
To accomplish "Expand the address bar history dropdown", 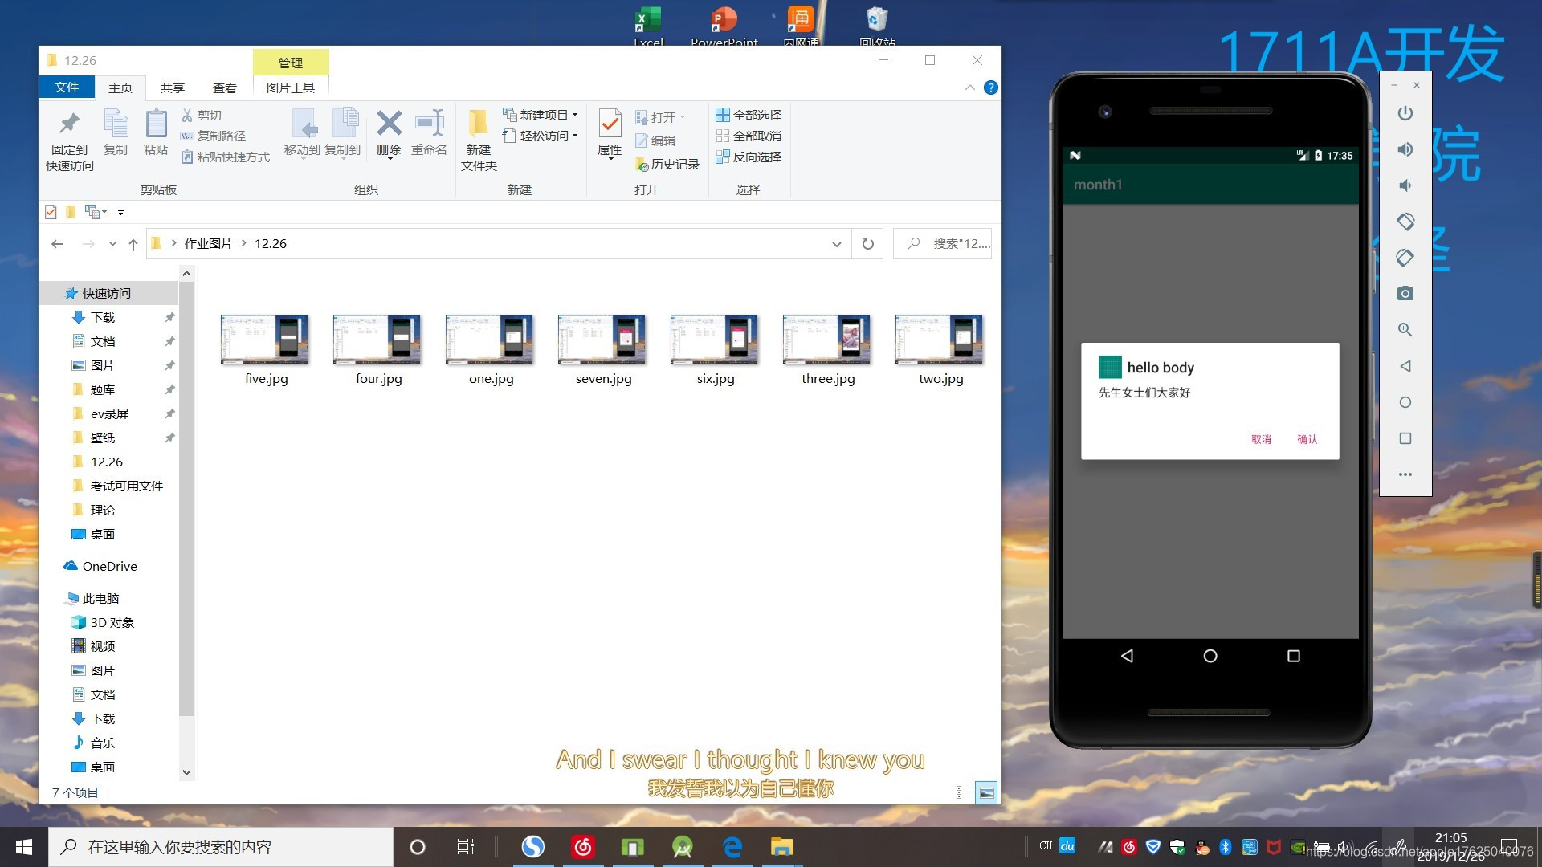I will tap(836, 244).
